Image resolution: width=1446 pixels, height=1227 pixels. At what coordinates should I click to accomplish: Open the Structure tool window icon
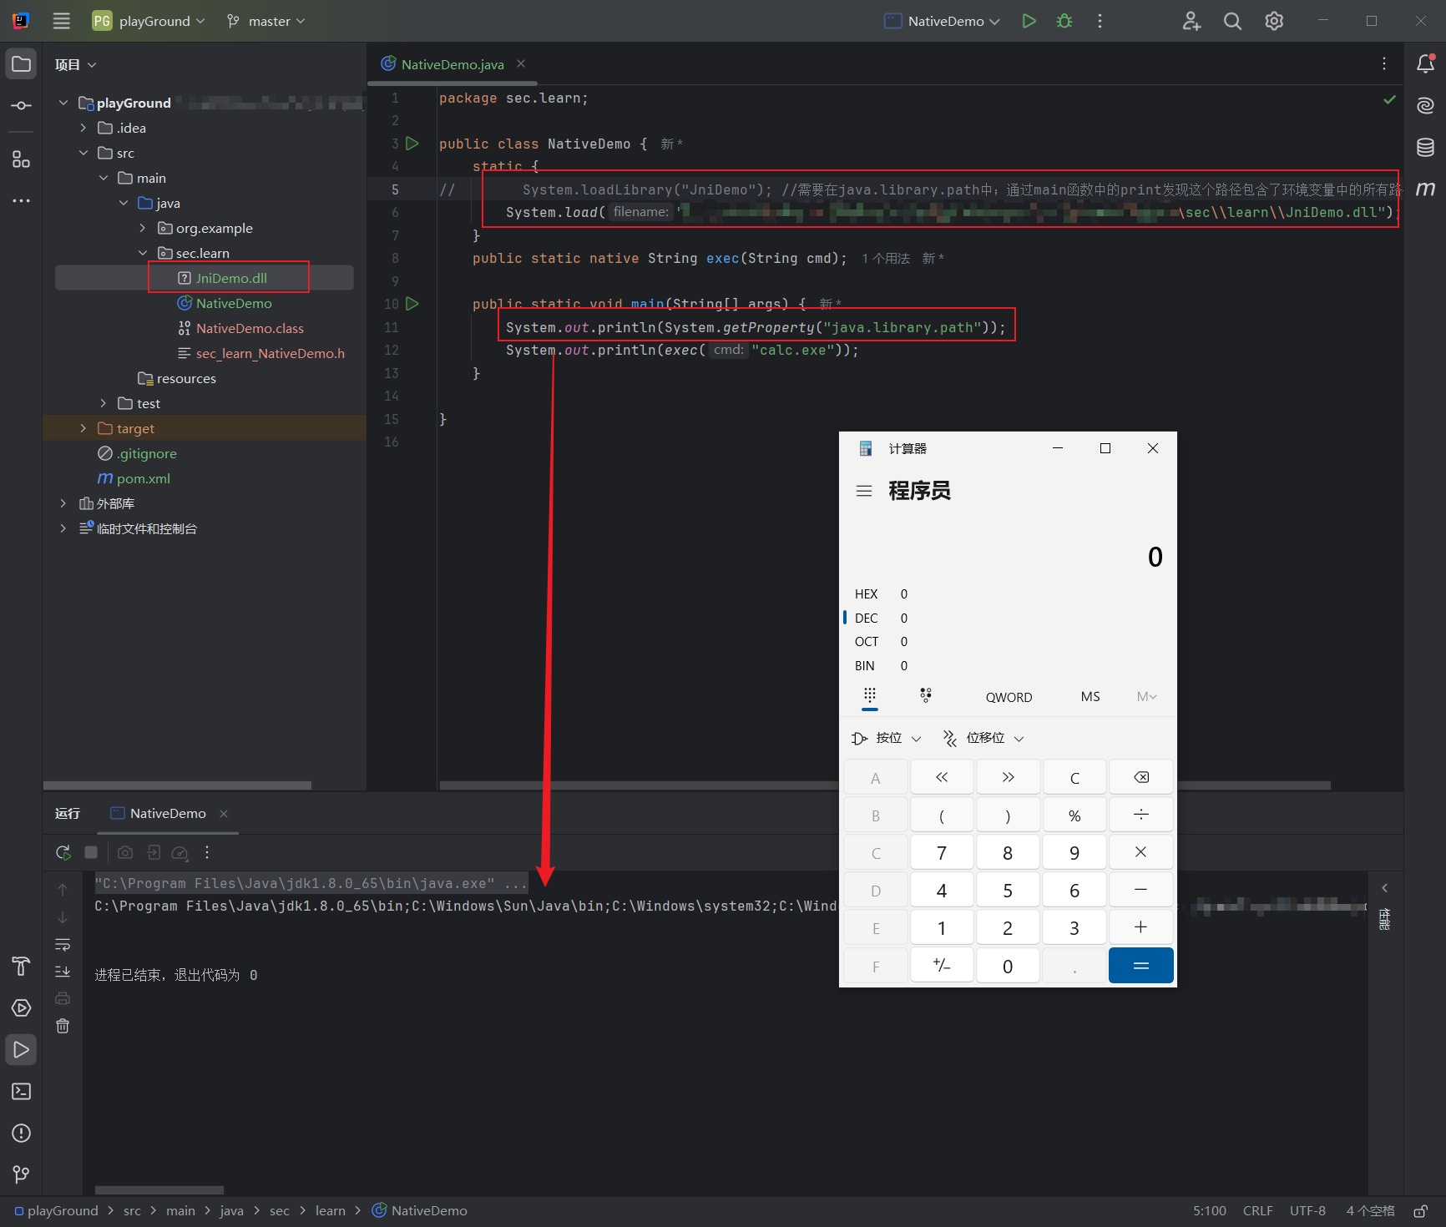click(21, 159)
